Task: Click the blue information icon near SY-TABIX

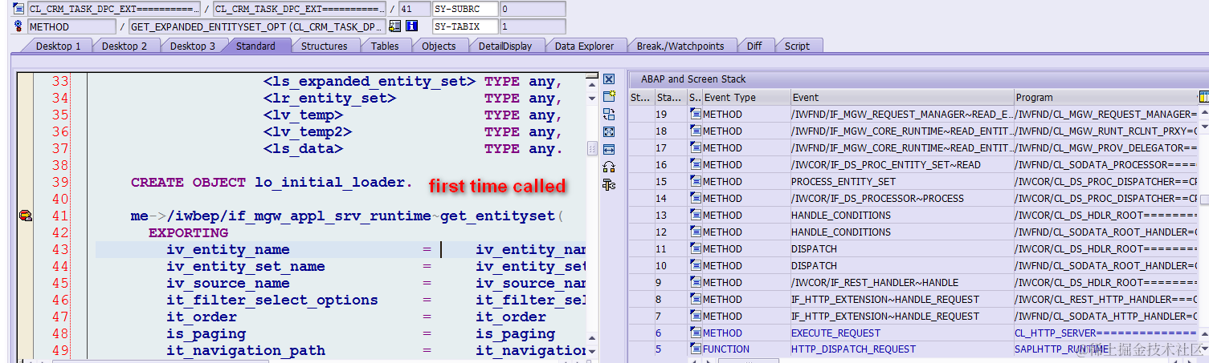Action: (412, 26)
